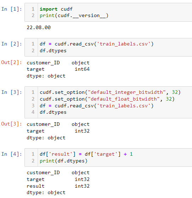Click 'dtype: object' line in Out[3]
The height and width of the screenshot is (198, 192).
(x=46, y=138)
